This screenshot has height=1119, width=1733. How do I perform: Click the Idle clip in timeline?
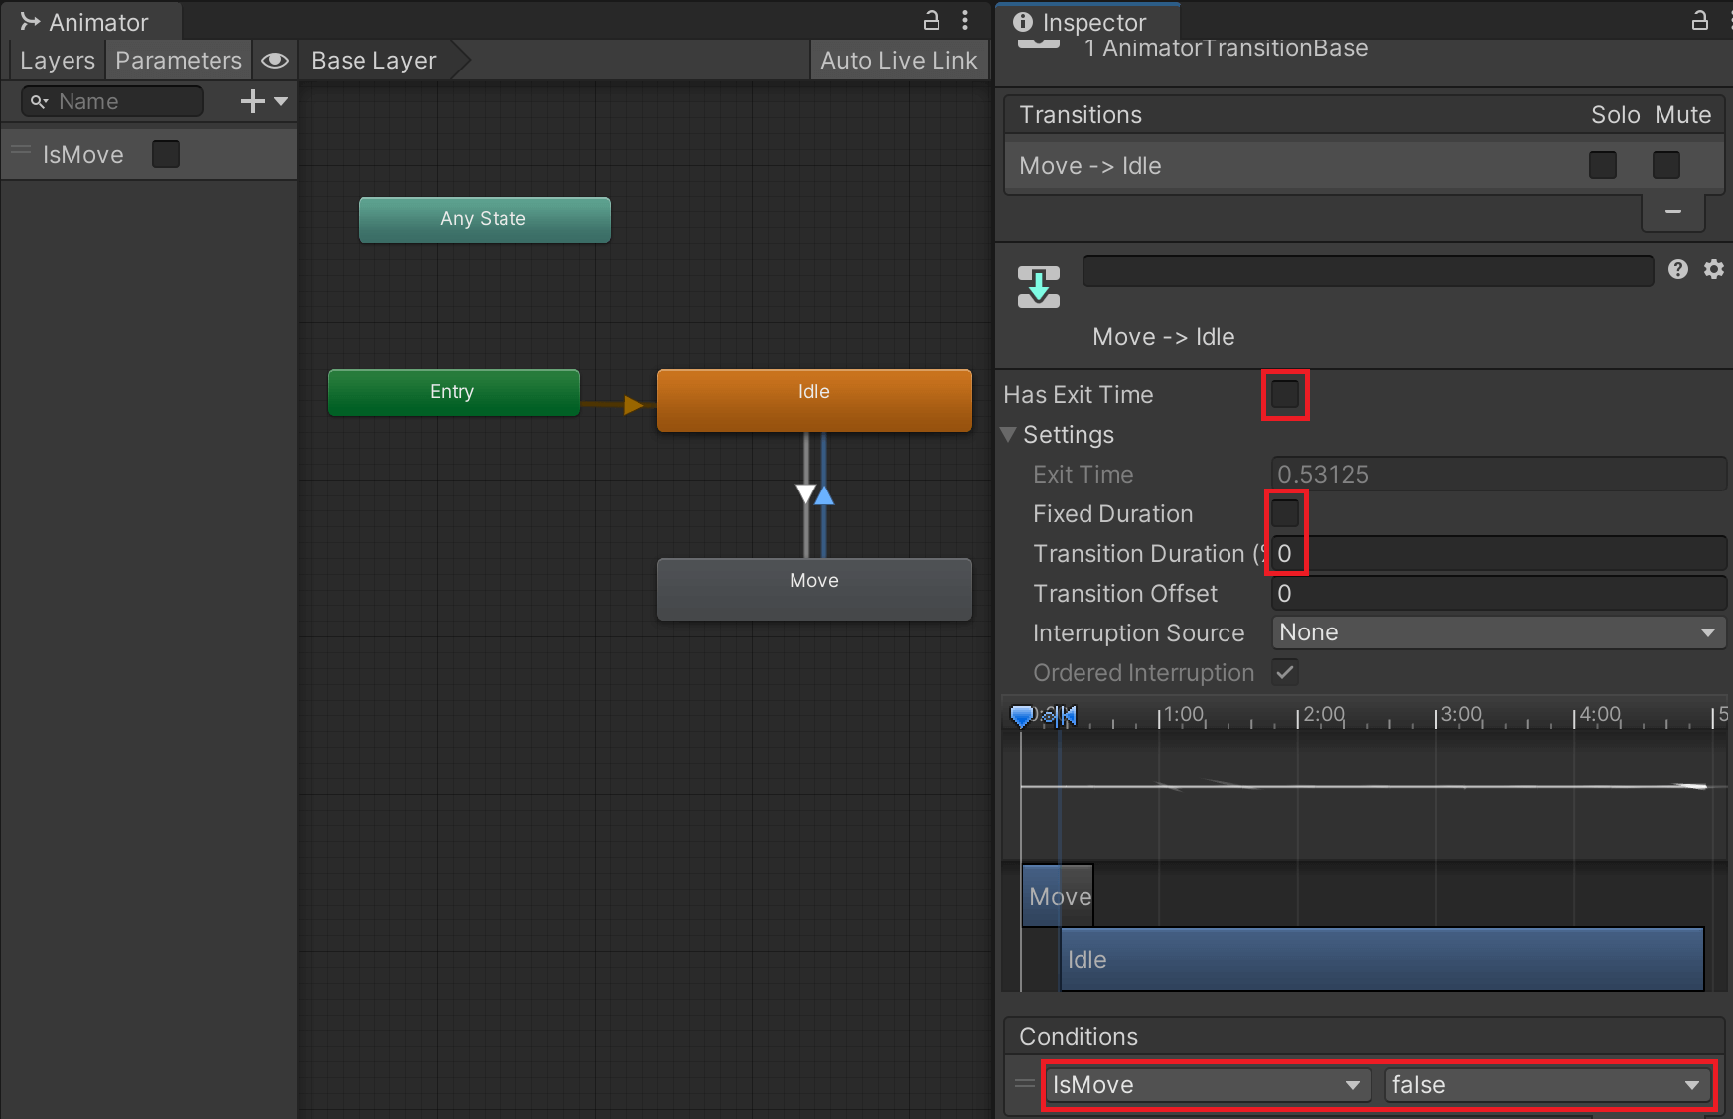pos(1382,959)
